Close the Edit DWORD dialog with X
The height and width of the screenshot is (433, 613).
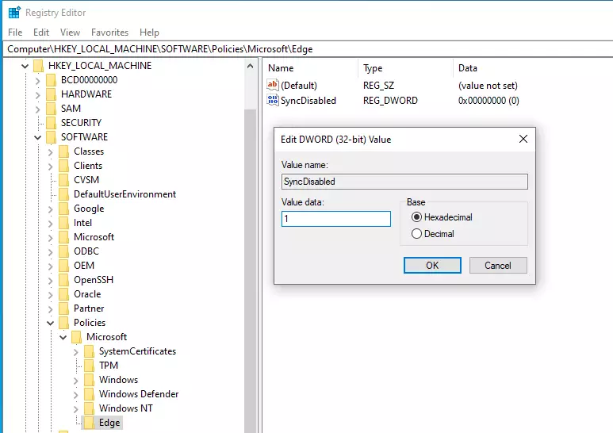523,139
